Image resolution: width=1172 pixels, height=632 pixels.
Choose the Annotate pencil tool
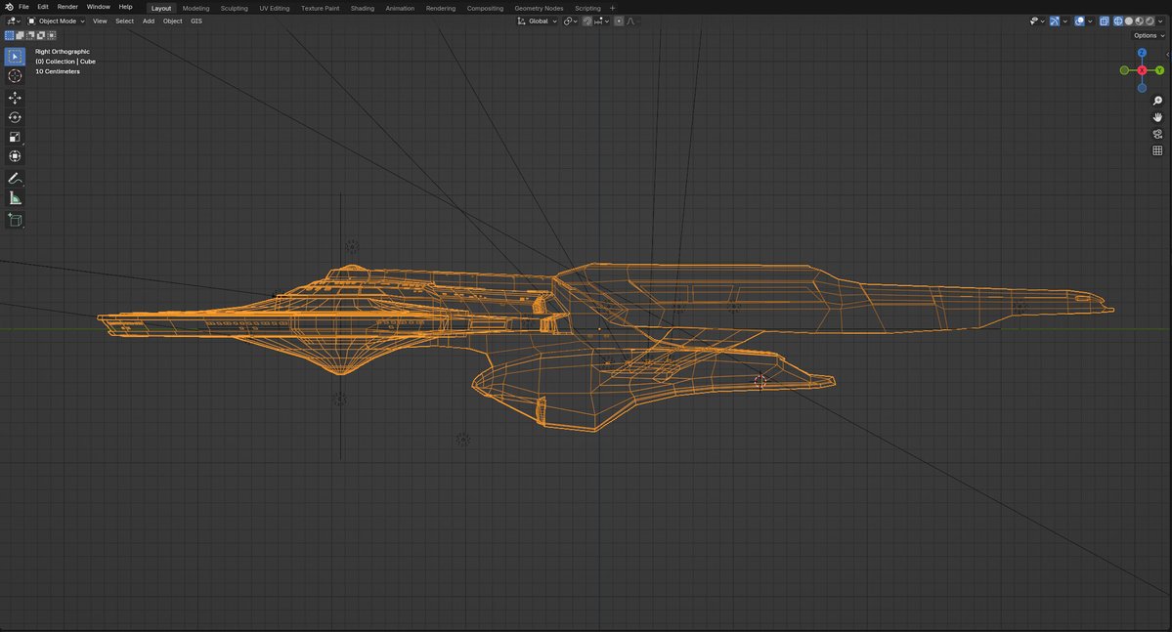15,179
